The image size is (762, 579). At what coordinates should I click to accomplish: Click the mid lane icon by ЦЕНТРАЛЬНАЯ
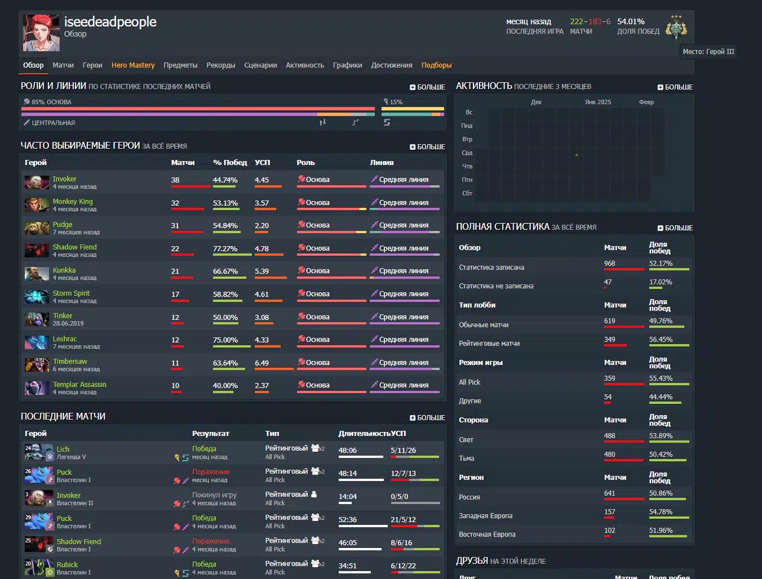(x=26, y=122)
